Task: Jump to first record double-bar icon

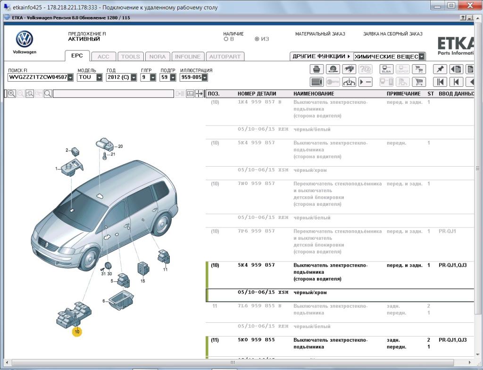Action: point(440,82)
